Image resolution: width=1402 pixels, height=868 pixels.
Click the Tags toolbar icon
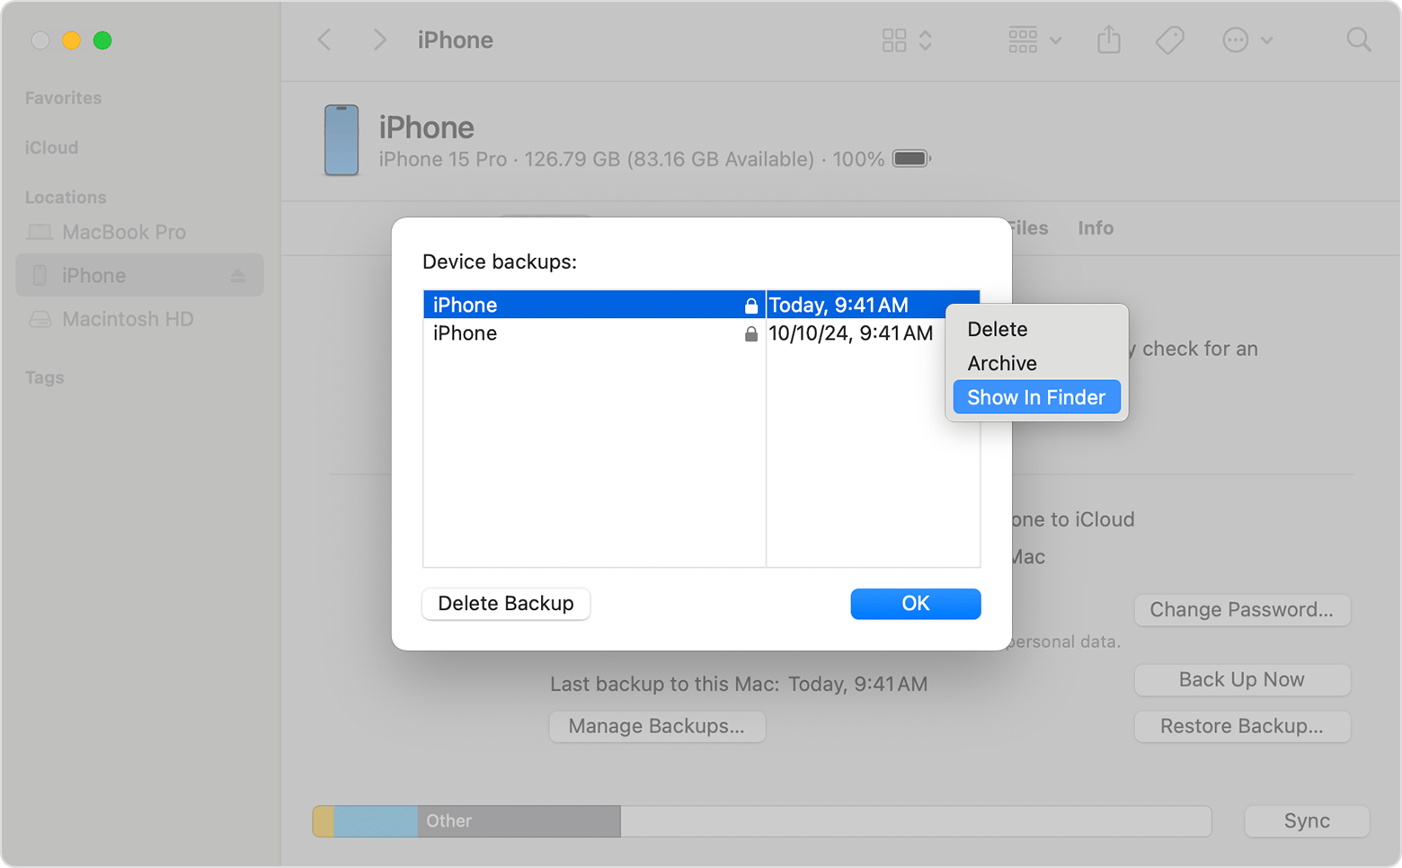point(1169,40)
